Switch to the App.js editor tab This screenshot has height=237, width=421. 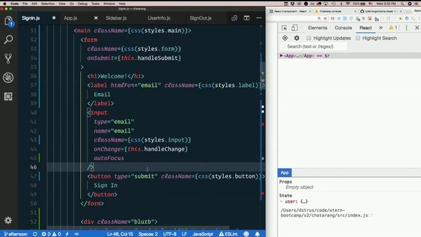pos(70,18)
